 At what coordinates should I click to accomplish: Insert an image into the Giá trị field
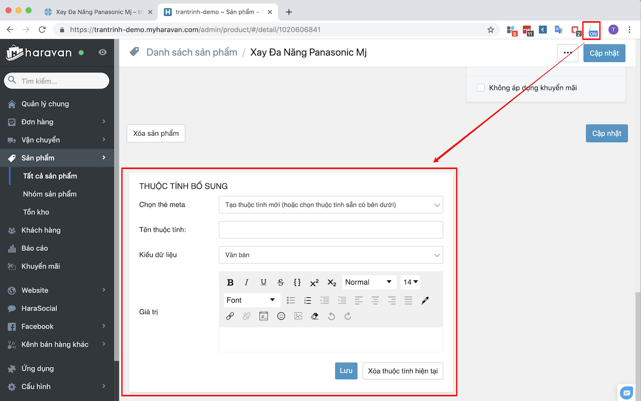(298, 316)
